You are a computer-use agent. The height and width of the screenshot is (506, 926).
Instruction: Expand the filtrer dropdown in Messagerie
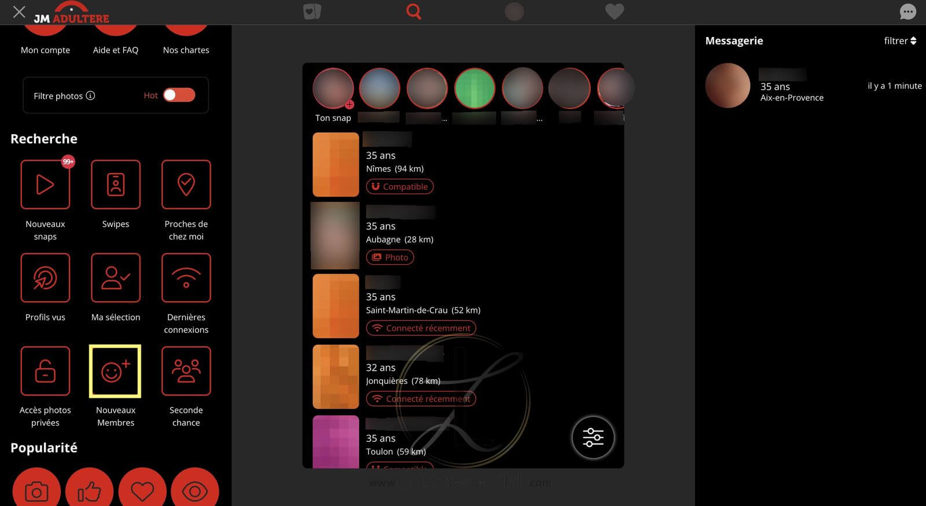pos(900,40)
